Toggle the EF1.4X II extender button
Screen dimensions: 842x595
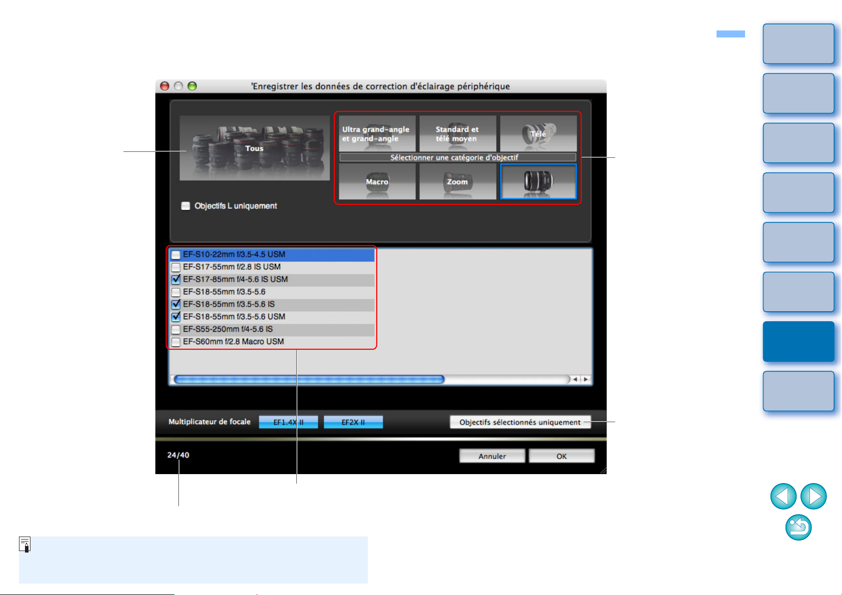[x=288, y=422]
